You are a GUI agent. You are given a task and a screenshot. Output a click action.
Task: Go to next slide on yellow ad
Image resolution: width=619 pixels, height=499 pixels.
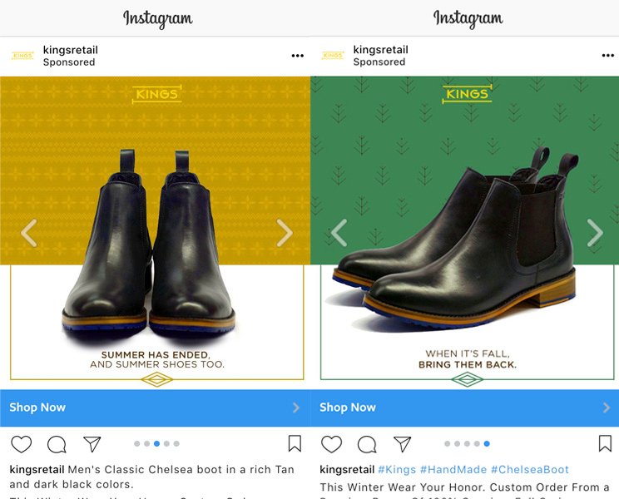(x=285, y=233)
